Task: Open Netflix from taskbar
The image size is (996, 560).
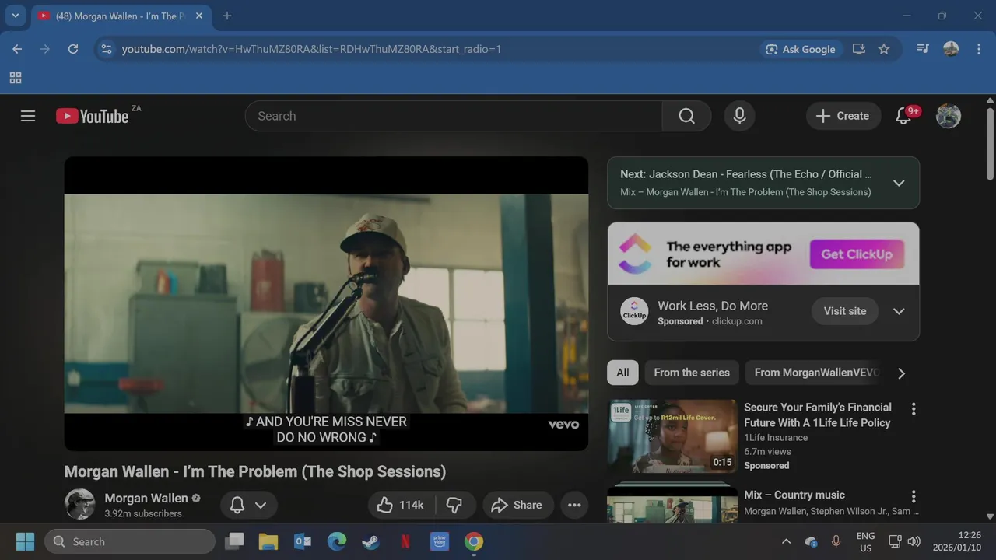Action: click(x=405, y=541)
